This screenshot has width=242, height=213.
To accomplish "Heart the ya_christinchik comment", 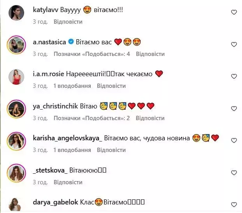I will click(234, 108).
